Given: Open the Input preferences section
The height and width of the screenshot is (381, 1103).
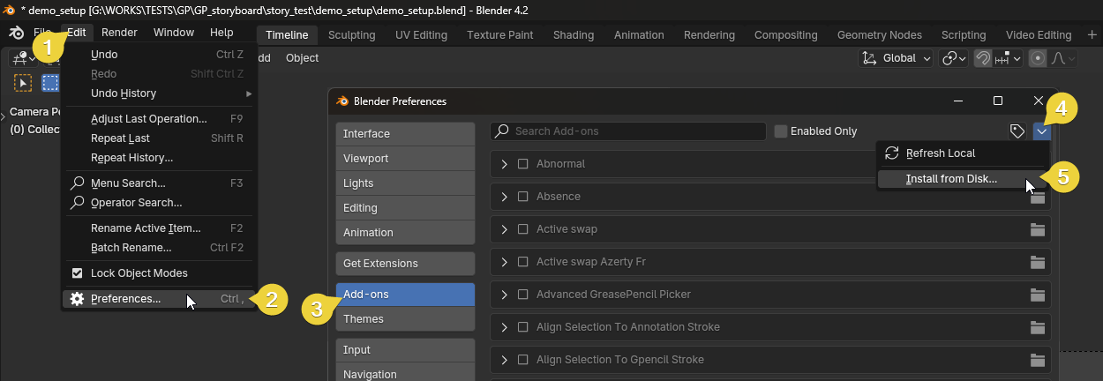Looking at the screenshot, I should point(405,350).
